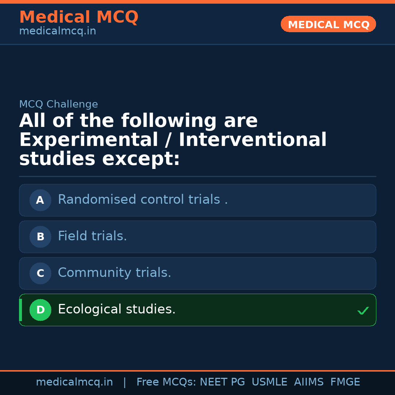Pick the "Community trials." answer text
Viewport: 395px width, 395px height.
114,273
